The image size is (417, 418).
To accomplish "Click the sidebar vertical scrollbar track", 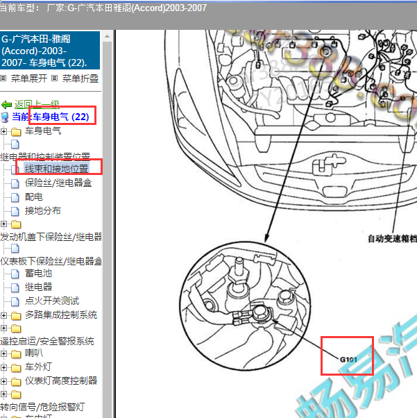I will click(x=107, y=229).
